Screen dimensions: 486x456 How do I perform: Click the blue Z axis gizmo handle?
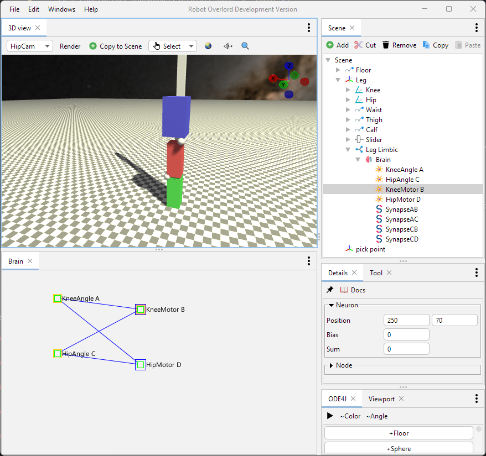tap(289, 66)
